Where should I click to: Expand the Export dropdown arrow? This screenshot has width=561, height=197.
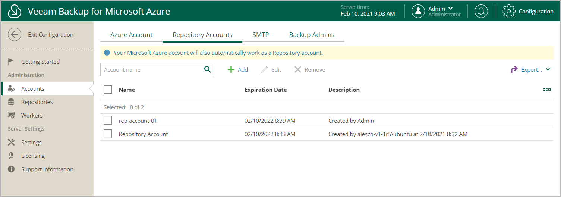(548, 69)
